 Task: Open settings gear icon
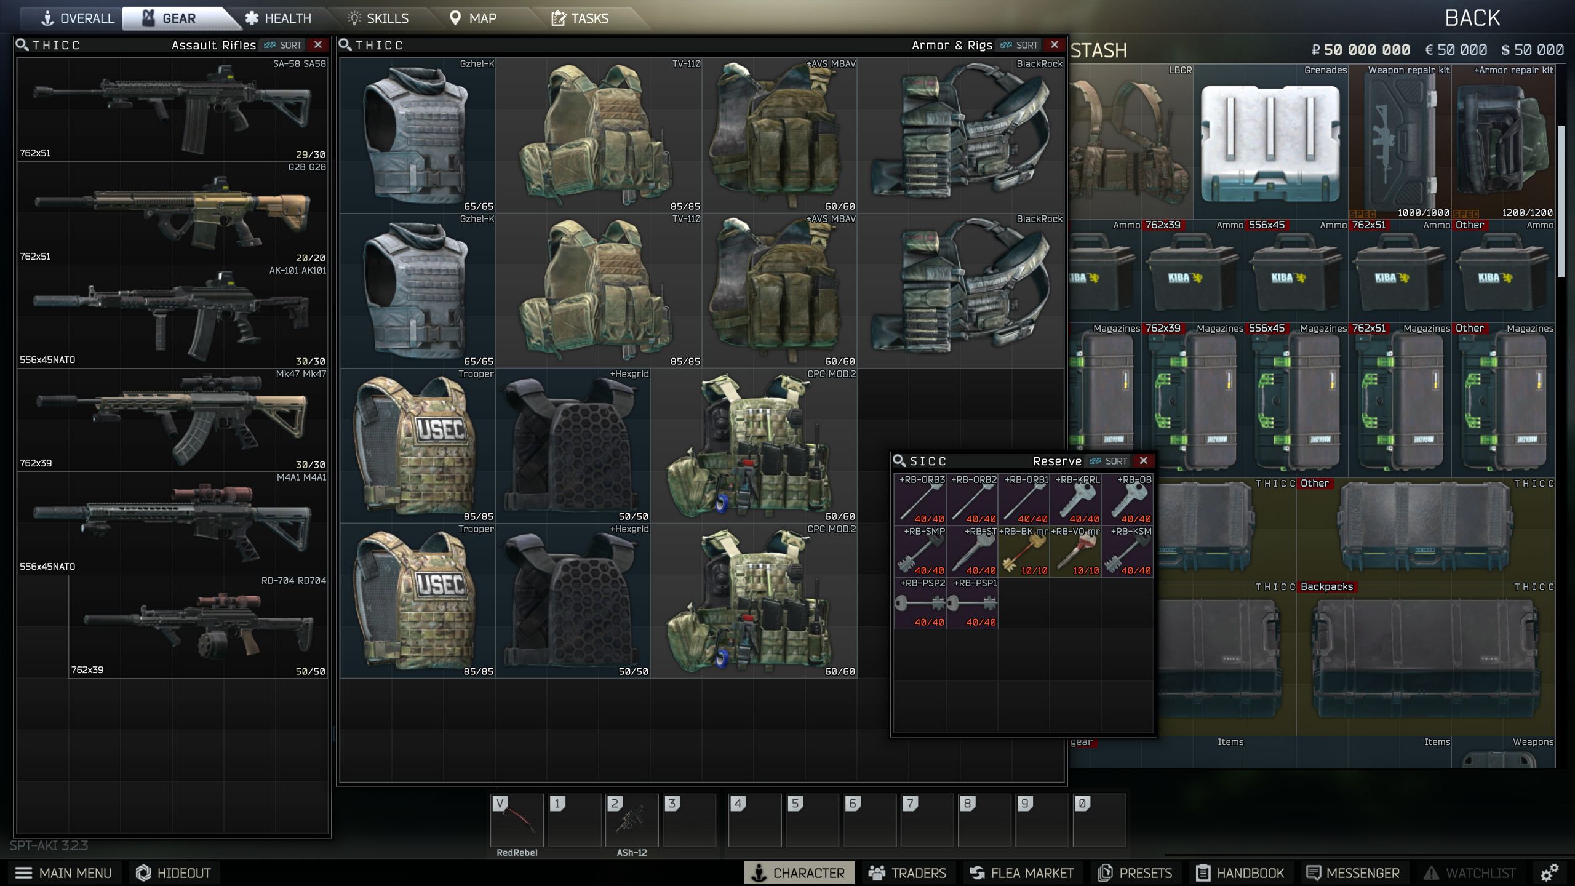[x=1549, y=873]
